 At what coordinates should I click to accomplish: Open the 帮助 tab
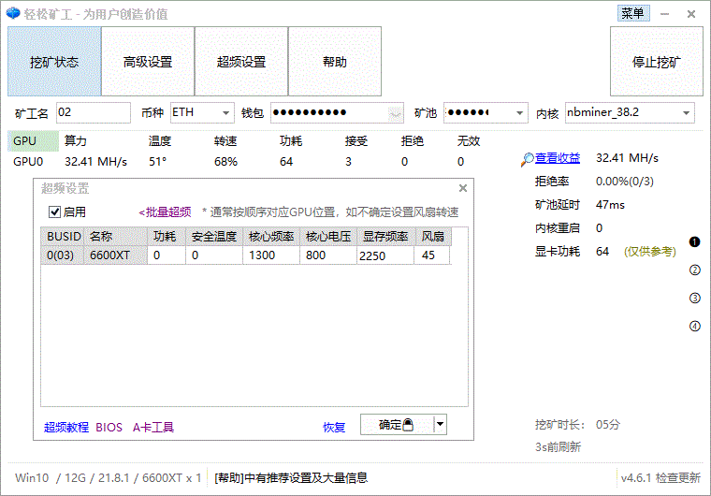(x=334, y=62)
